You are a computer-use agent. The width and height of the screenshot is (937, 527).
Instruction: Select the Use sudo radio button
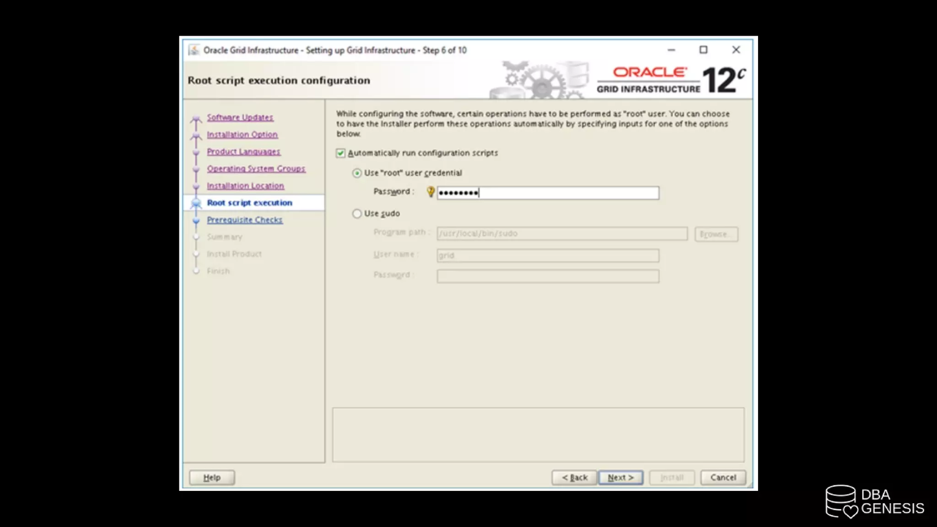(357, 214)
